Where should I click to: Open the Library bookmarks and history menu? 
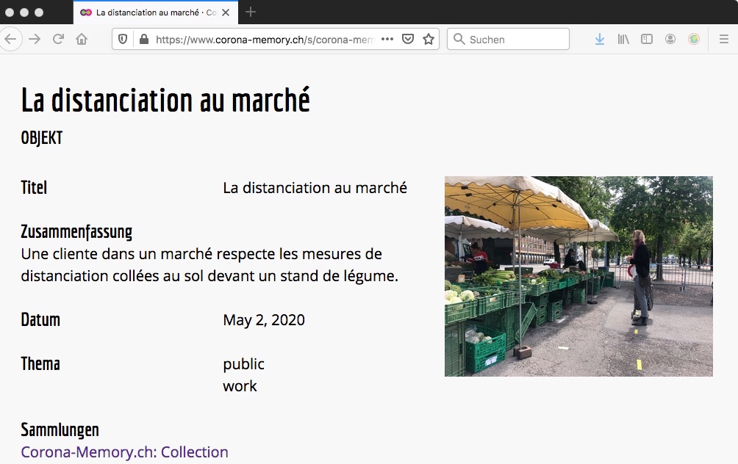click(x=623, y=40)
